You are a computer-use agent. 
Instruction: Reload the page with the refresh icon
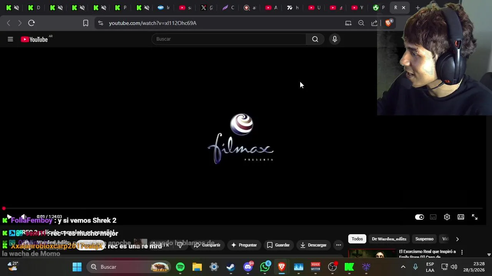coord(32,23)
